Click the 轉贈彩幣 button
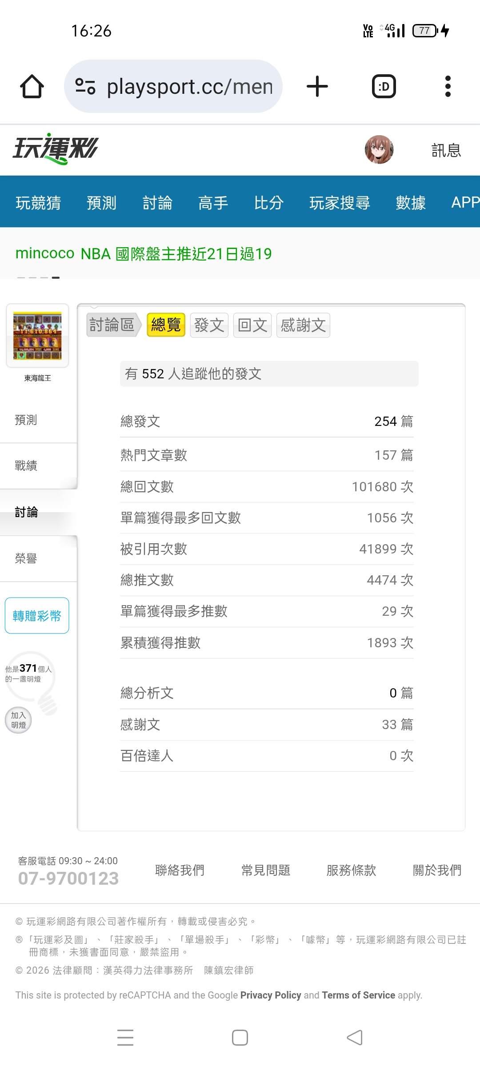 click(x=37, y=615)
